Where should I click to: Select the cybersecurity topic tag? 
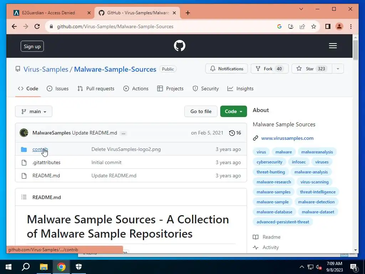[269, 162]
